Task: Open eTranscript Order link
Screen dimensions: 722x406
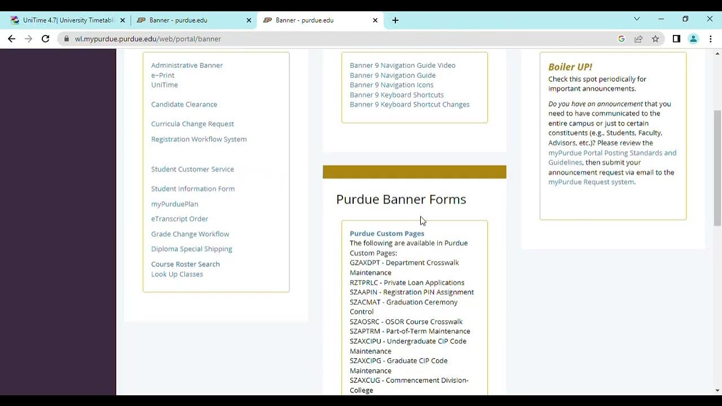Action: [179, 219]
